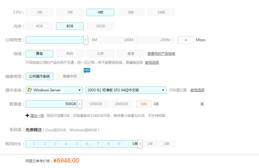The image size is (259, 168).
Task: Select 8核 CPU option
Action: click(131, 12)
